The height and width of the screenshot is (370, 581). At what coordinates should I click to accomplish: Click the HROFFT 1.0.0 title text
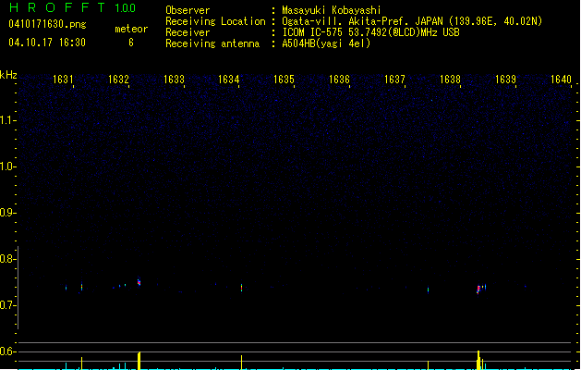[72, 7]
